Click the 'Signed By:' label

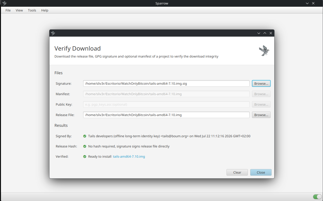tap(64, 136)
